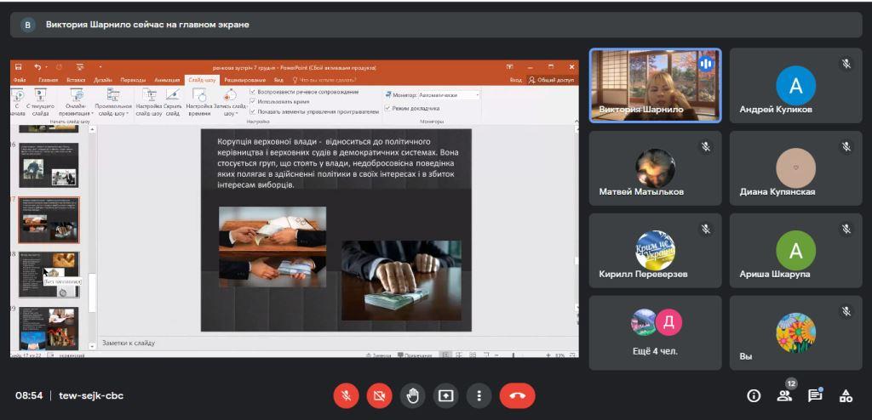
Task: Switch to the Дизайн ribbon tab
Action: coord(102,80)
